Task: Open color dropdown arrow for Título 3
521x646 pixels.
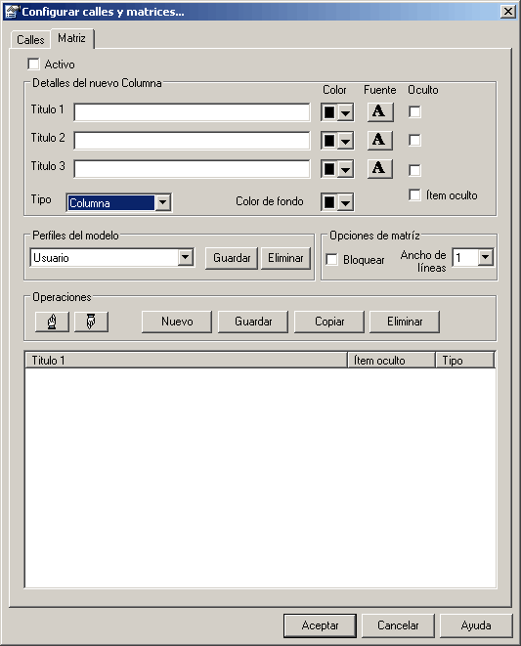Action: pos(345,169)
